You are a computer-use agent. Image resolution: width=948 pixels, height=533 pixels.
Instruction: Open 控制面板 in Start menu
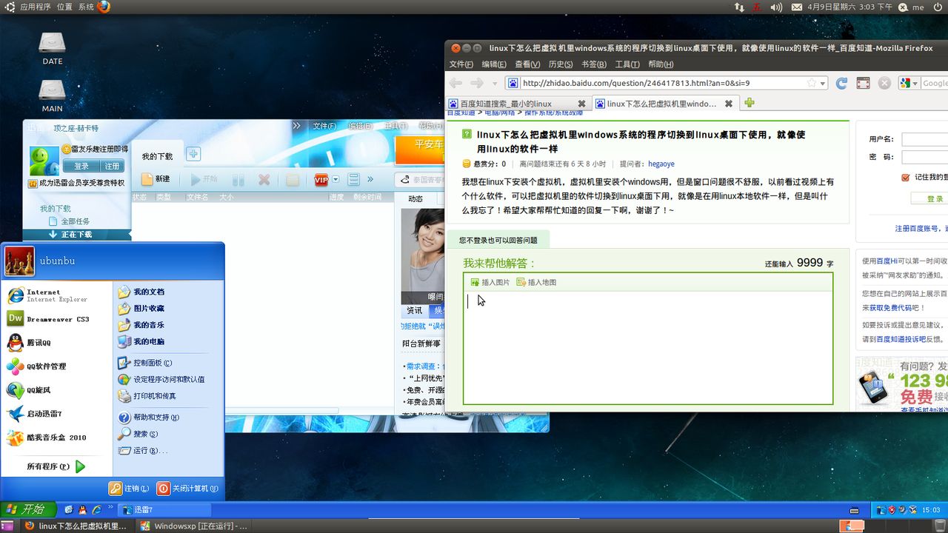coord(146,363)
